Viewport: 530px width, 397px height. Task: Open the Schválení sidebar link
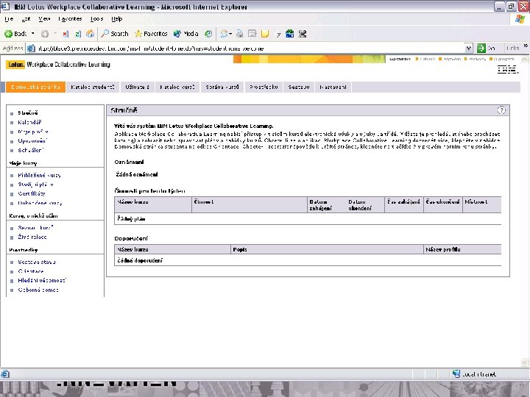[31, 150]
